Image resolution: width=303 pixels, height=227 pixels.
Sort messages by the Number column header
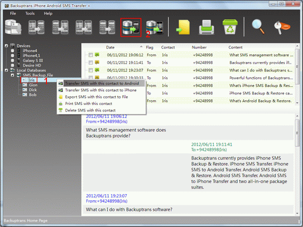(x=199, y=47)
